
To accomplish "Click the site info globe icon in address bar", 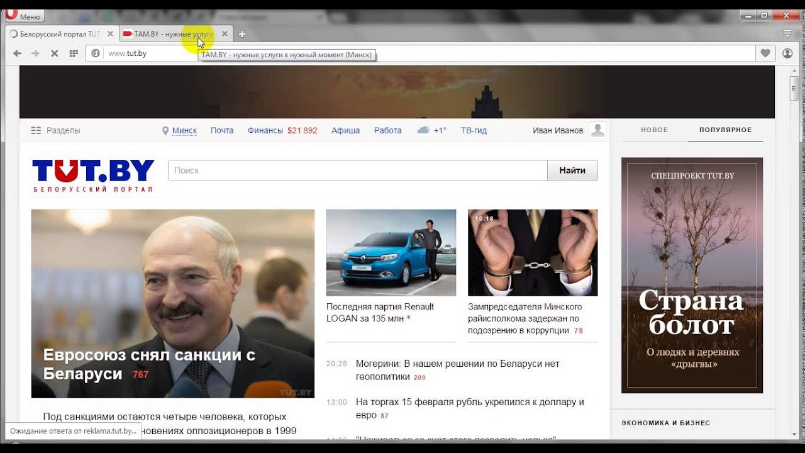I will pyautogui.click(x=96, y=53).
